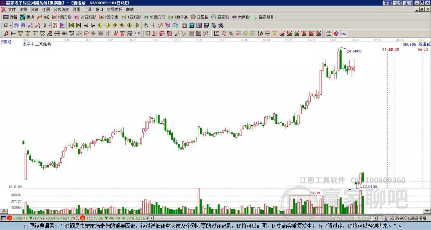Screen dimensions: 431x230
Task: Select the 日K线 label
Action: coord(6,42)
